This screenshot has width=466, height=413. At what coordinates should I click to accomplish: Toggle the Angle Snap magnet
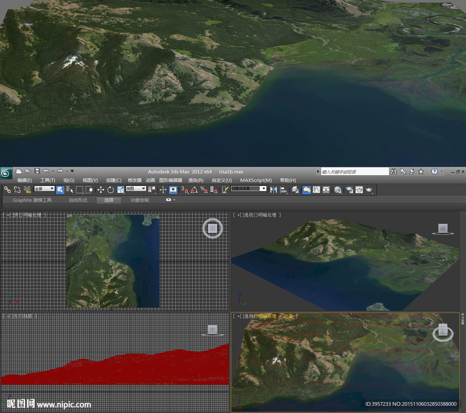coord(194,190)
